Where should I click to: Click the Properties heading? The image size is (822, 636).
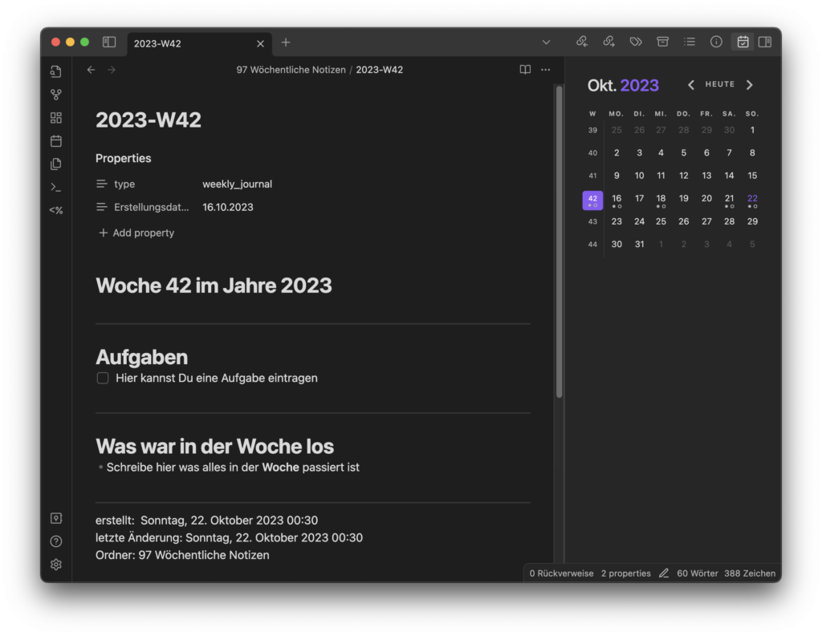pyautogui.click(x=123, y=158)
